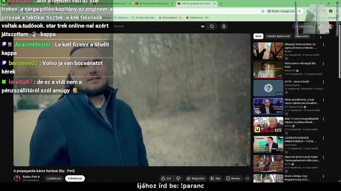Screen dimensions: 341x191
Task: Switch to the 'Ki kell szedni belőle' browser tab
Action: pyautogui.click(x=155, y=3)
